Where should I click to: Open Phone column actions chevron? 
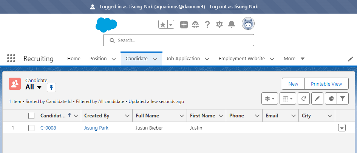click(257, 116)
